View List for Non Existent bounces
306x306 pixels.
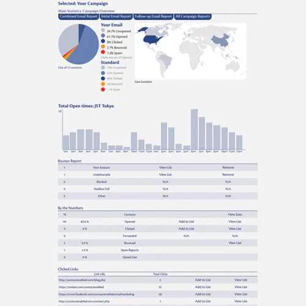point(165,168)
